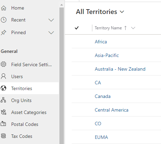Sort by Territory Name column header
The width and height of the screenshot is (161, 144).
pyautogui.click(x=108, y=28)
